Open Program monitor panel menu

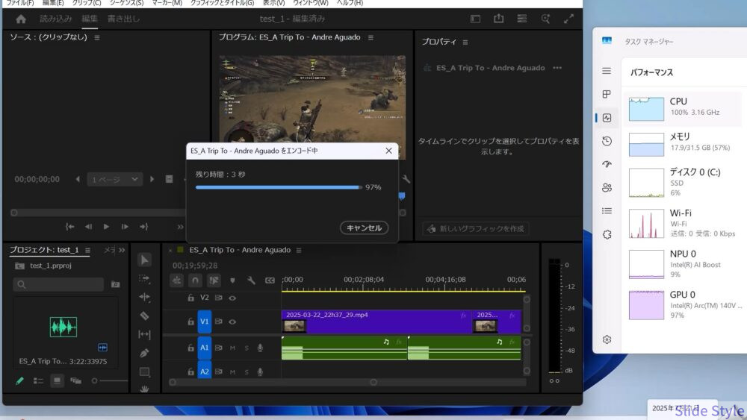tap(371, 37)
